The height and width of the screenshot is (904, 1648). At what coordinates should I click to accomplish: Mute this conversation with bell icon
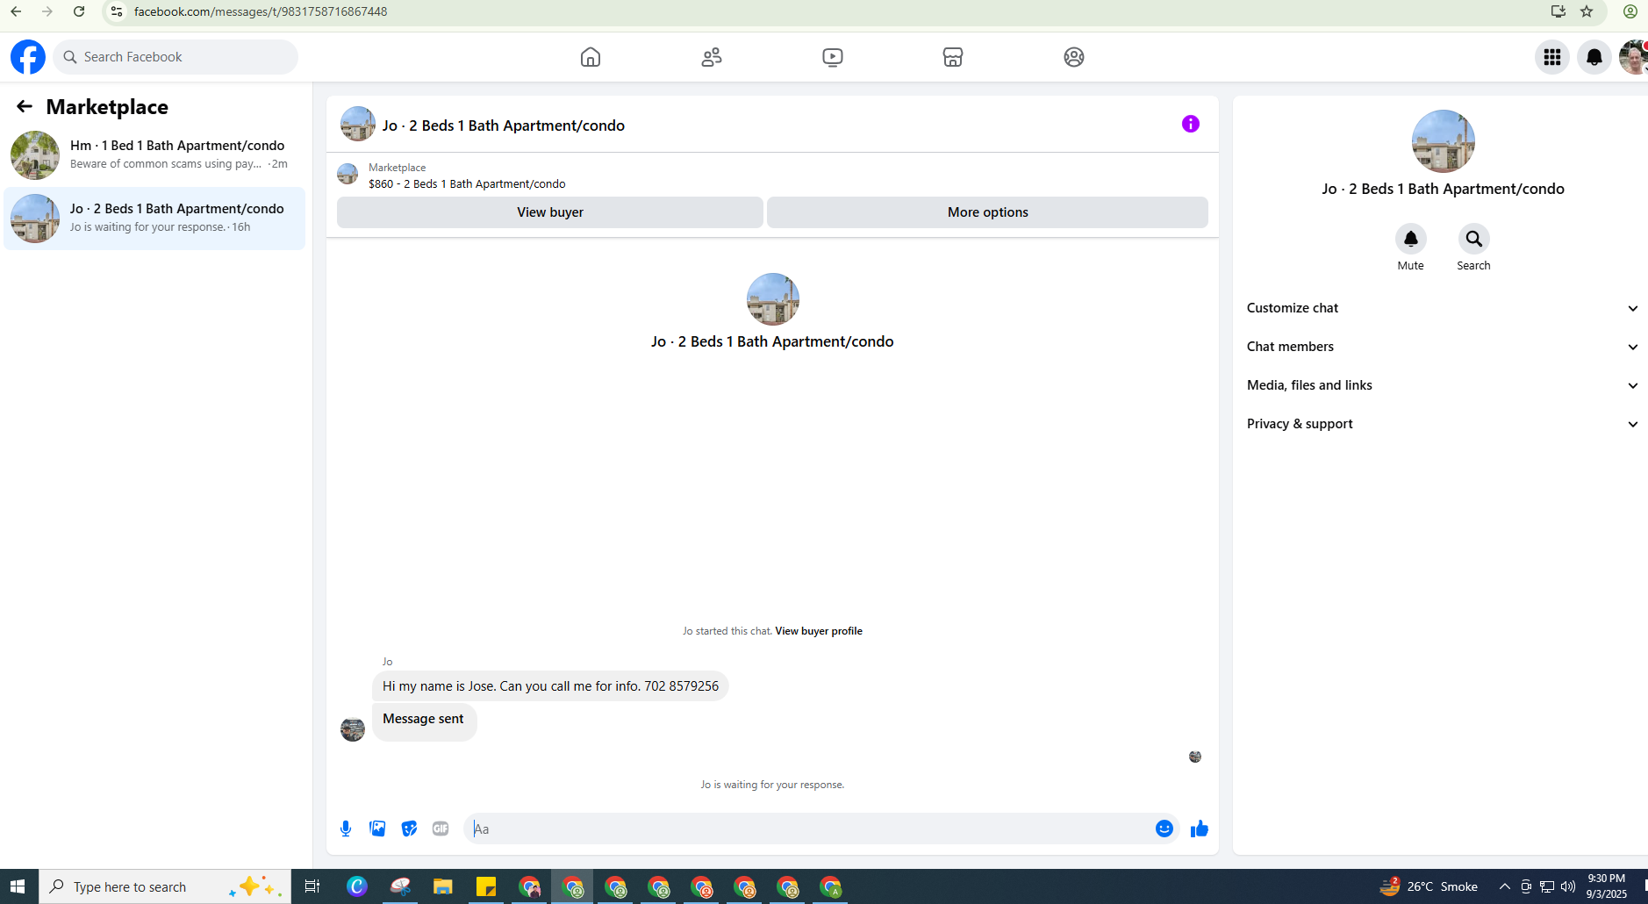(1411, 239)
